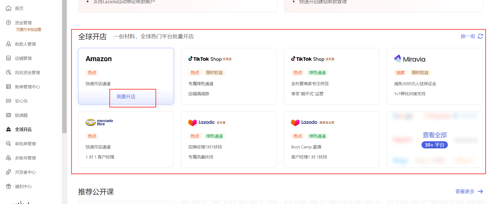This screenshot has width=490, height=204.
Task: Click Boot Camp 邀请 text
Action: click(x=306, y=147)
